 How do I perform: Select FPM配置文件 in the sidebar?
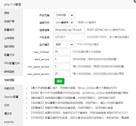pyautogui.click(x=12, y=63)
